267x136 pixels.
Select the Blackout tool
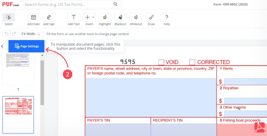tap(120, 19)
